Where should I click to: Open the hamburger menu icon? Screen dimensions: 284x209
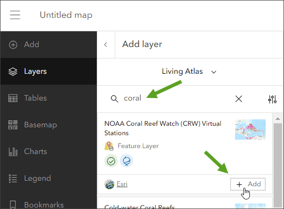[15, 15]
